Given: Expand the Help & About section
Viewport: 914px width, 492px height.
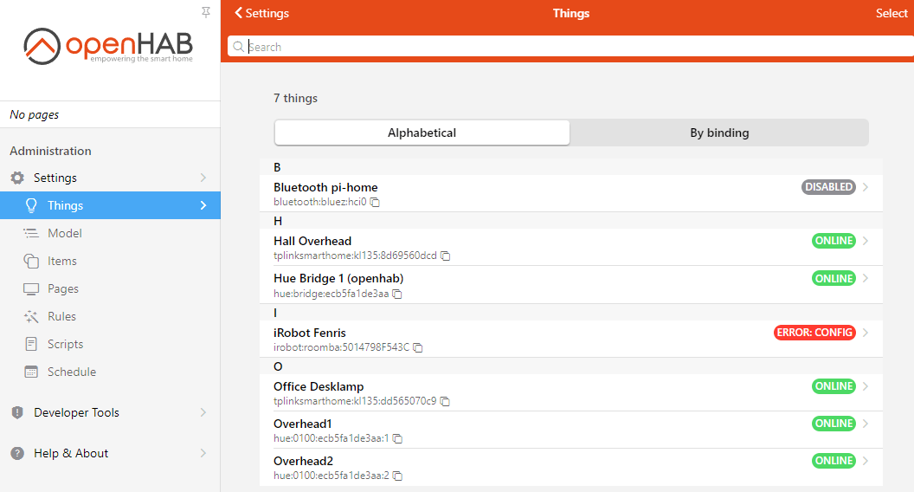Looking at the screenshot, I should tap(110, 453).
